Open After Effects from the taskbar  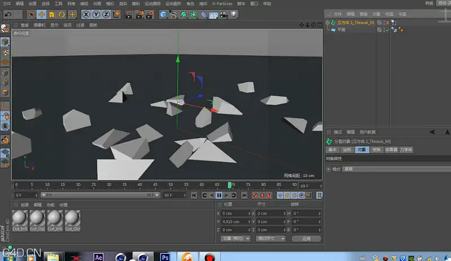[x=98, y=257]
